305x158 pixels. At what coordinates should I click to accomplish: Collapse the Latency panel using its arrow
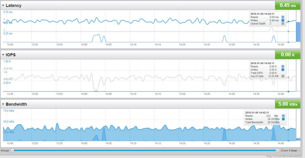[x=3, y=5]
